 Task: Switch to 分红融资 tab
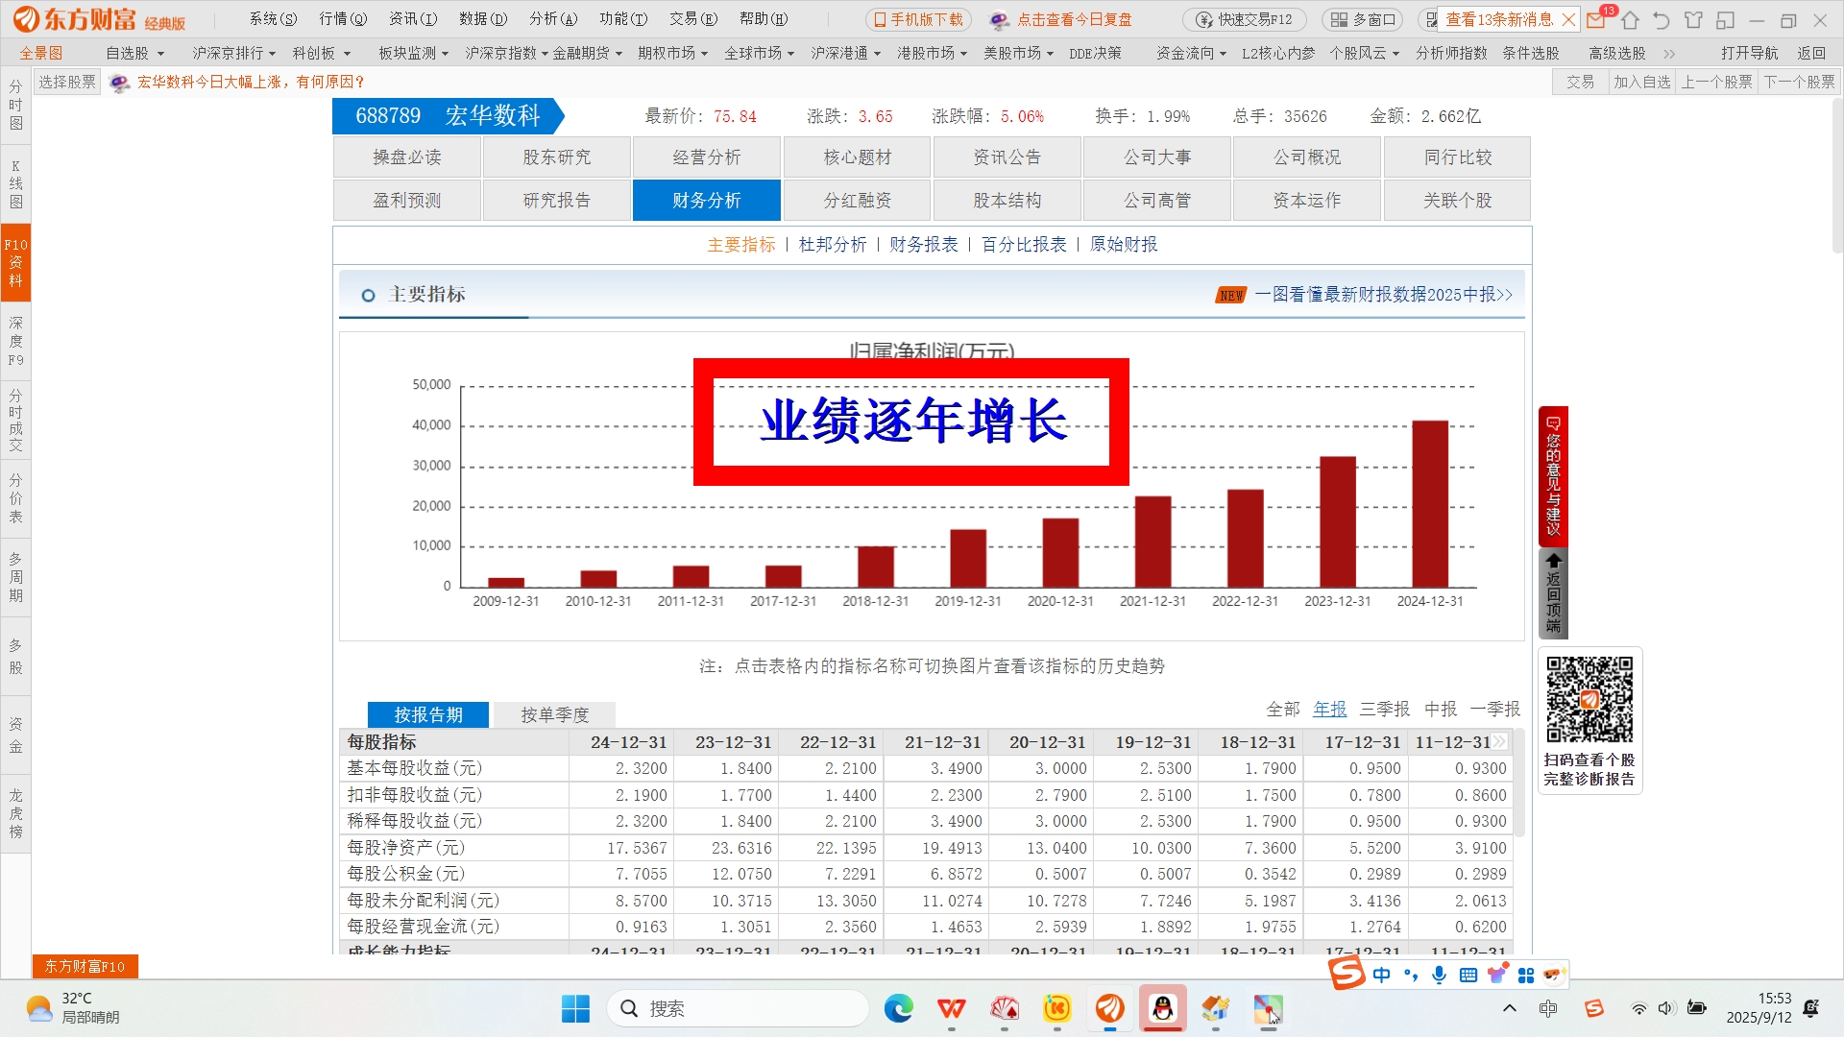(857, 201)
